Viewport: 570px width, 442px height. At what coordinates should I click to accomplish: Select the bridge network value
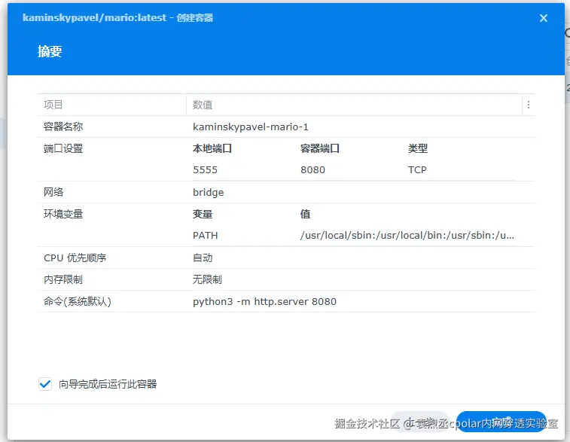click(x=209, y=192)
